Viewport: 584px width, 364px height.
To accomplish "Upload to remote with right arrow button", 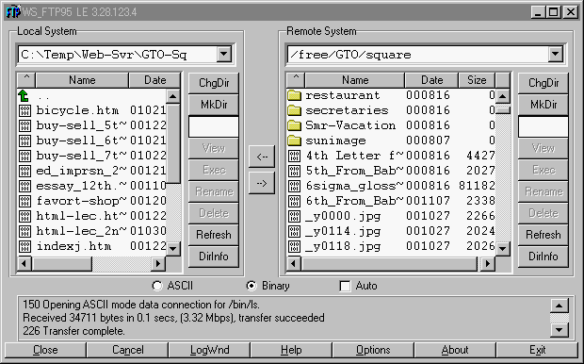I will tap(262, 183).
